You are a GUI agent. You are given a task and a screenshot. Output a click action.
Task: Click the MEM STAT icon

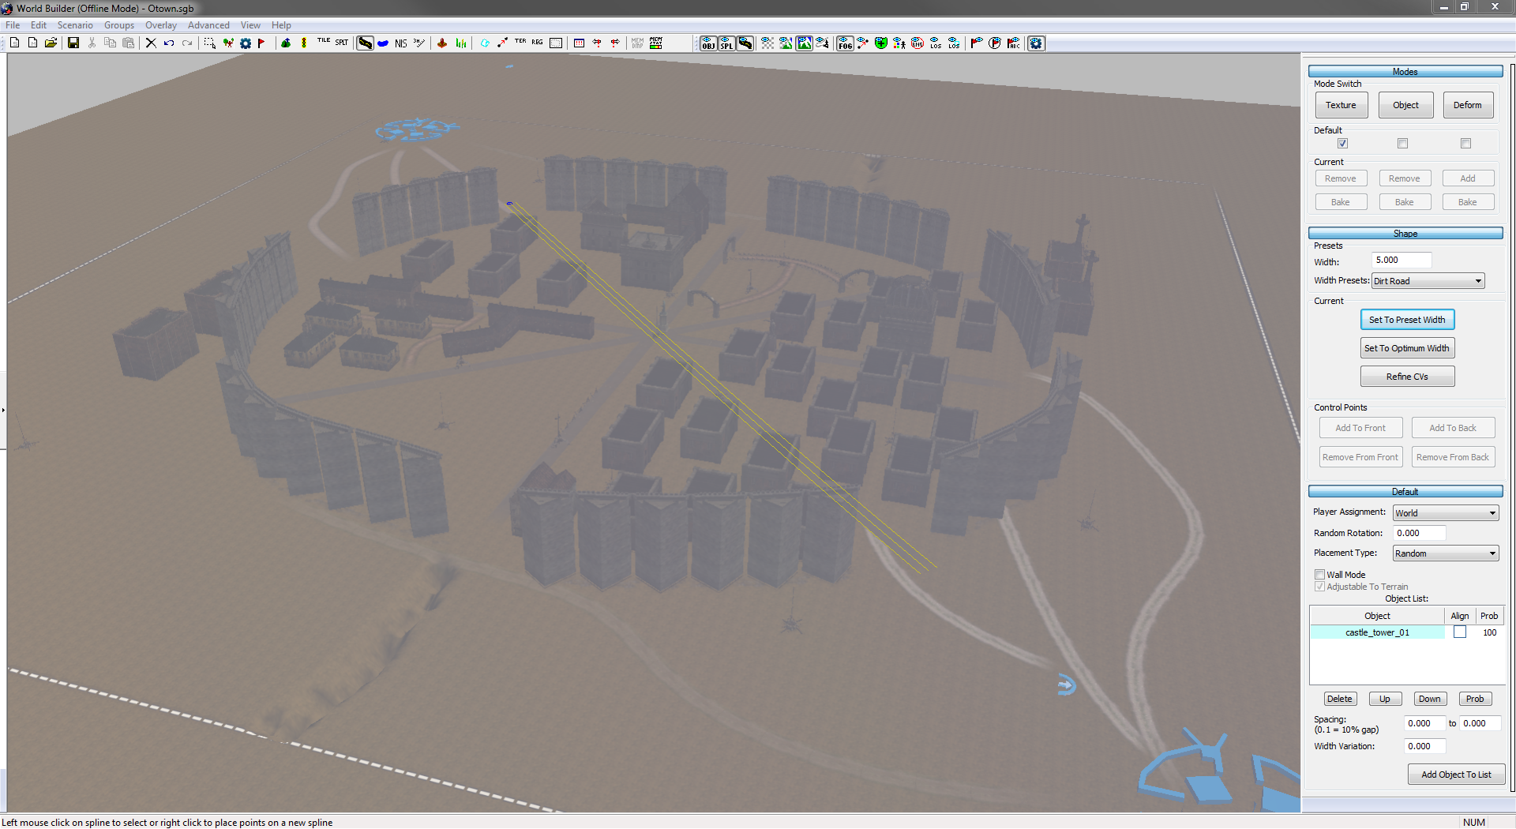point(656,43)
